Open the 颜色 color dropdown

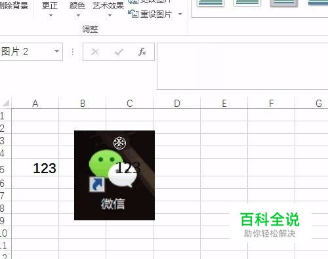(x=77, y=9)
